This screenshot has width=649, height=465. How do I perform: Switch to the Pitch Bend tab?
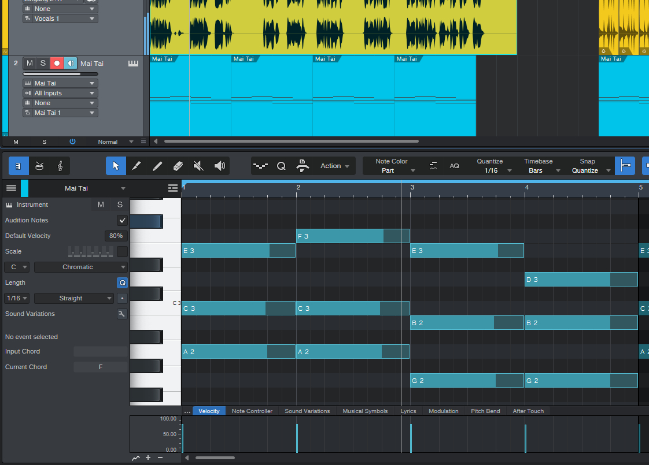point(485,411)
